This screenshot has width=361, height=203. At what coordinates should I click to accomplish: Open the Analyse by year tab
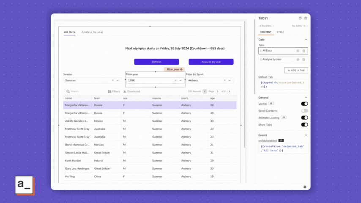tap(92, 32)
